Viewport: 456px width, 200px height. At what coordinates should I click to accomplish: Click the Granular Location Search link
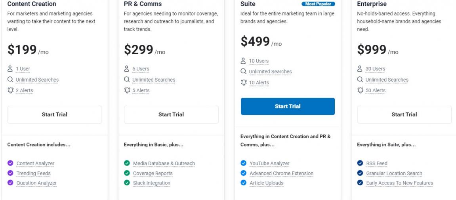point(394,173)
